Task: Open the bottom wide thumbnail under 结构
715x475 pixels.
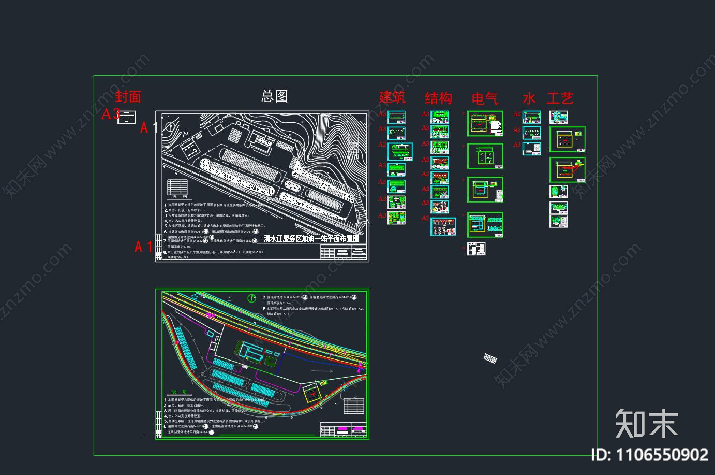Action: tap(443, 226)
